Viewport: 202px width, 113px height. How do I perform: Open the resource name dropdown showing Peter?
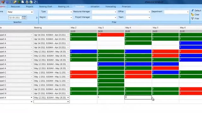click(20, 12)
